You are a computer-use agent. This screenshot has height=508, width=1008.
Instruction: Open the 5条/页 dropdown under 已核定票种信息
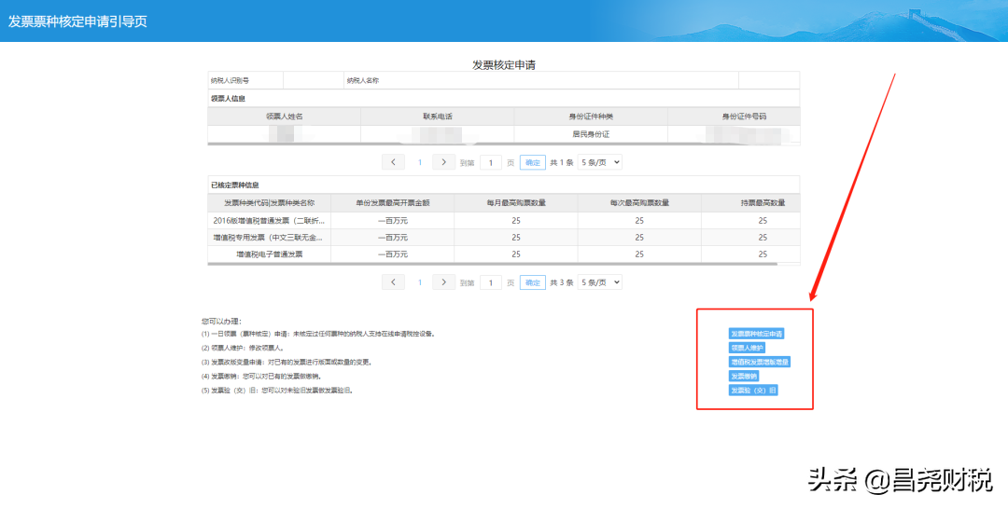tap(599, 282)
